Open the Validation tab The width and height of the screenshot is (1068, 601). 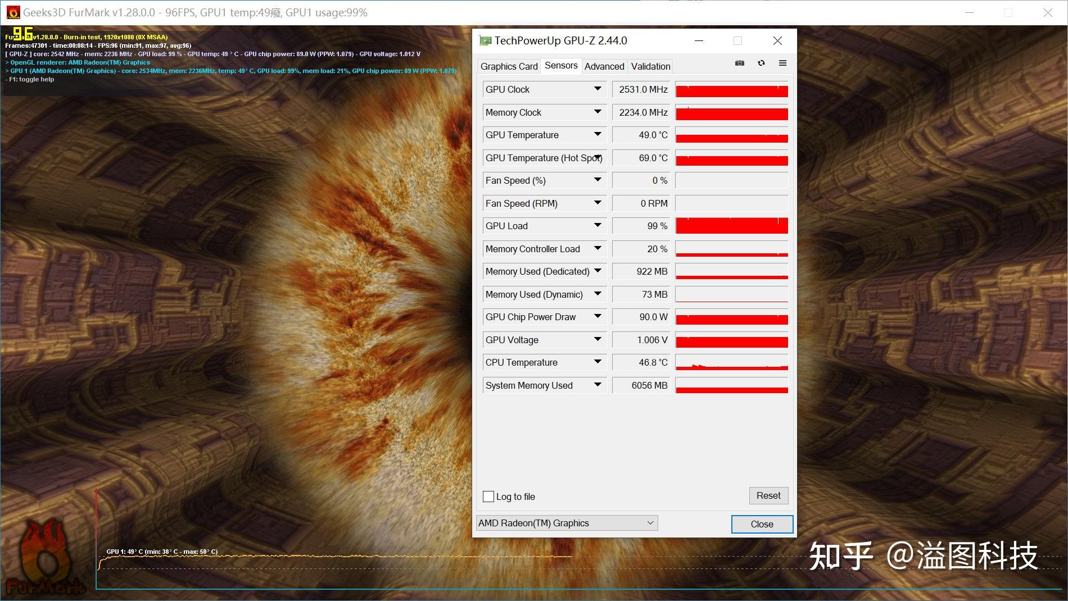[x=650, y=66]
